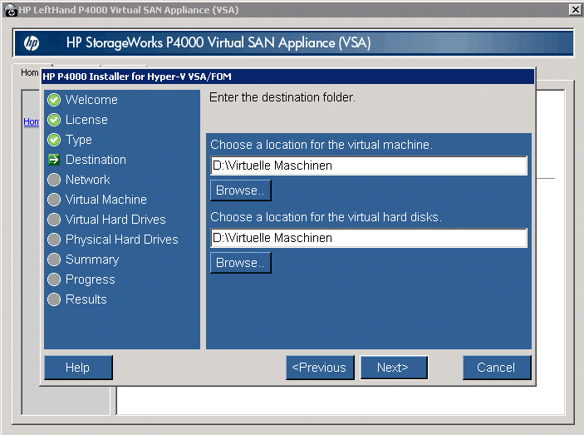The image size is (584, 435).
Task: Click the Destination step arrow icon
Action: tap(54, 160)
